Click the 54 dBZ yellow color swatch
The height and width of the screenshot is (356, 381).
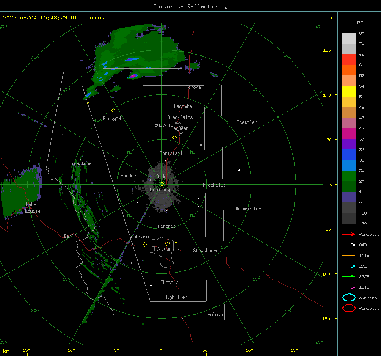point(349,91)
